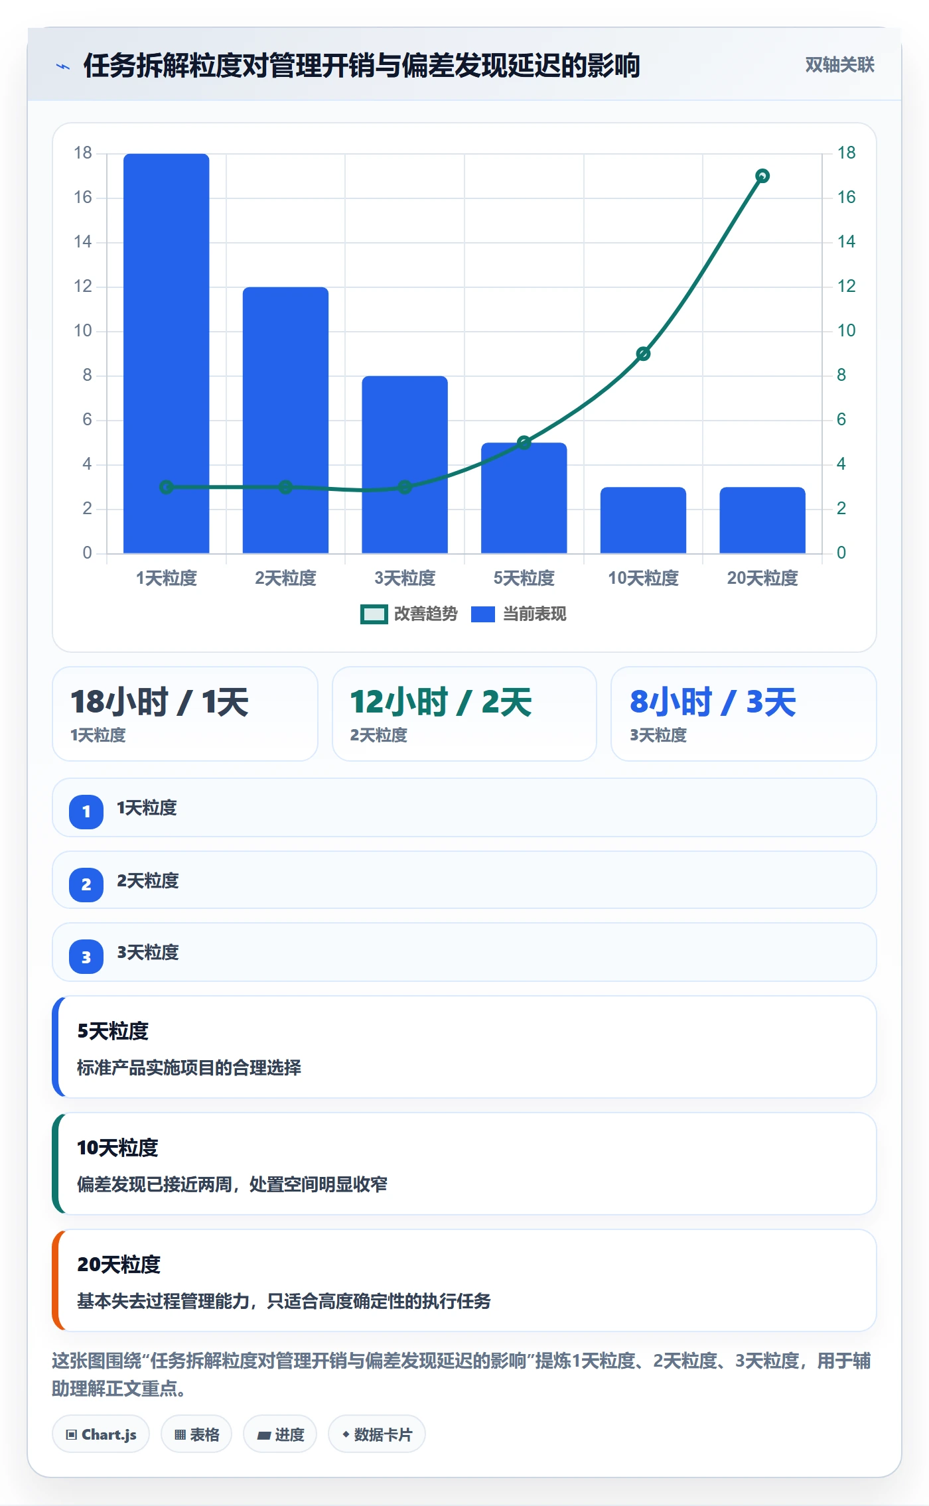The image size is (929, 1506).
Task: Select the 5天粒度 bar in the chart
Action: pyautogui.click(x=524, y=498)
